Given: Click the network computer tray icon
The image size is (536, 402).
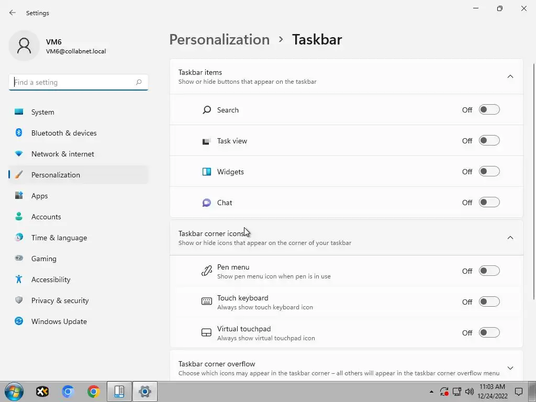Looking at the screenshot, I should [x=456, y=392].
